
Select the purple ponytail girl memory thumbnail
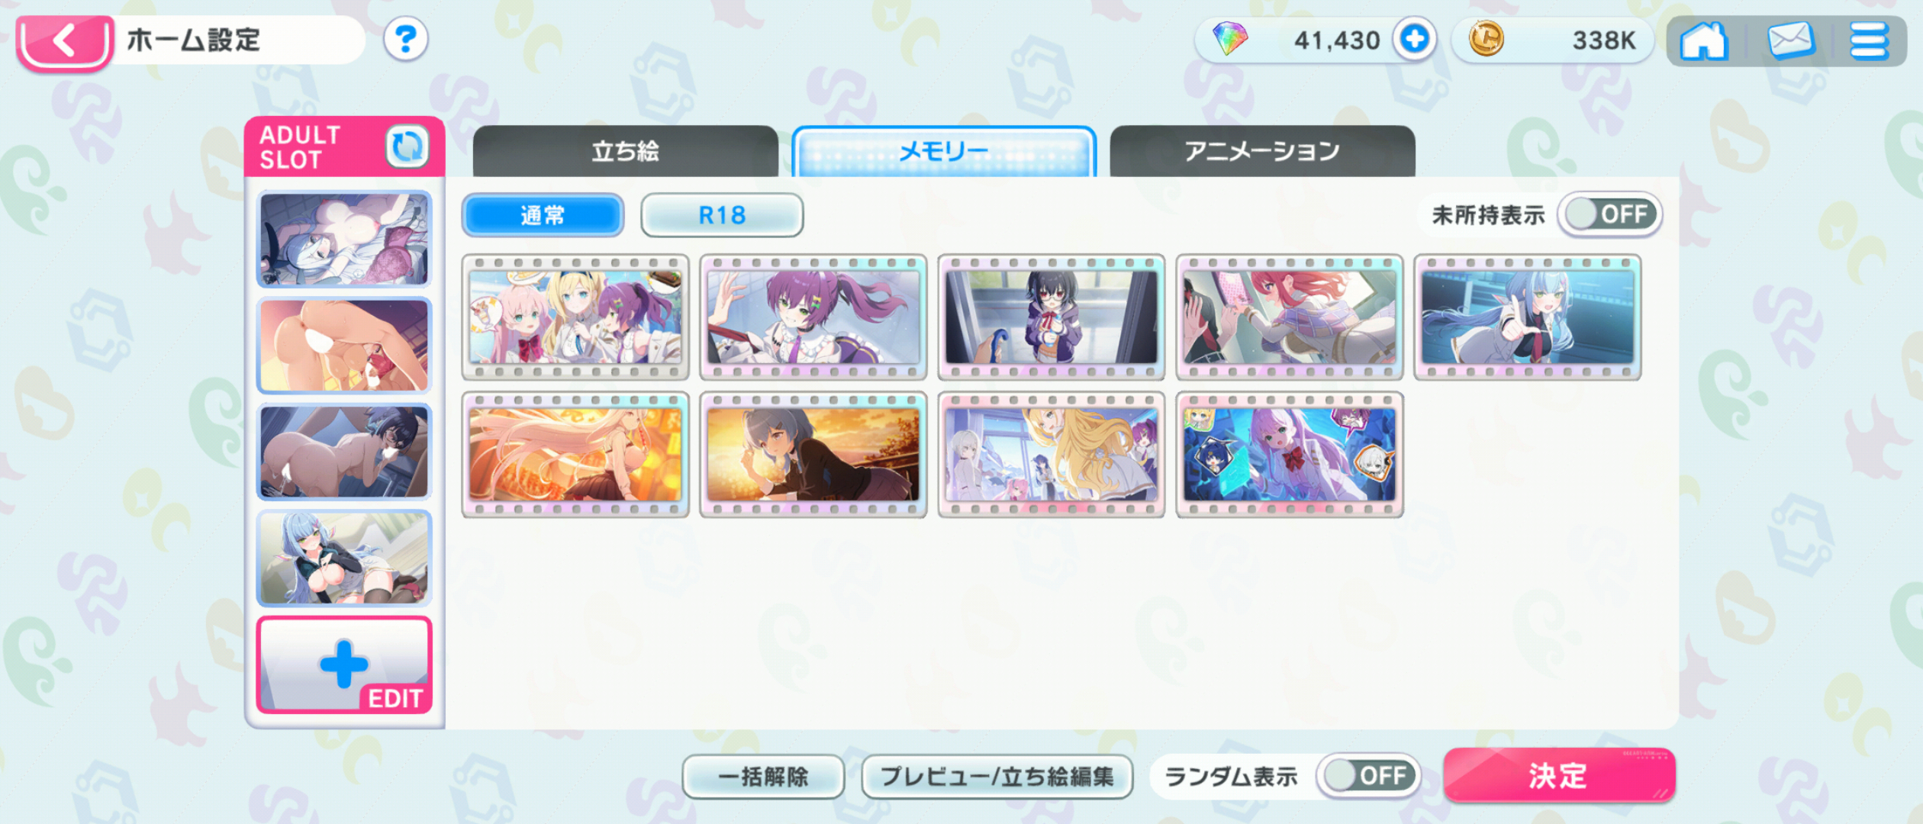pyautogui.click(x=813, y=317)
